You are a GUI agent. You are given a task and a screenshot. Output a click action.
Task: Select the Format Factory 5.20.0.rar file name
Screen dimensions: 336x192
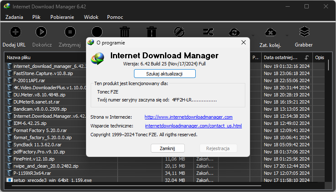[x=40, y=130]
